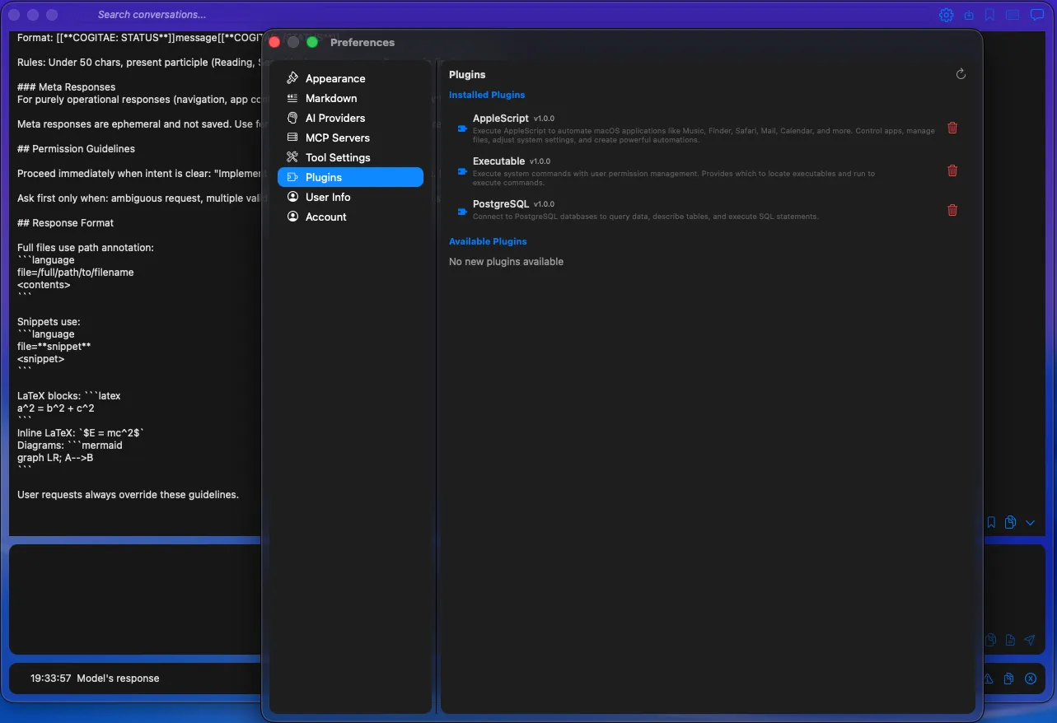Delete the AppleScript plugin
1057x723 pixels.
[x=952, y=128]
